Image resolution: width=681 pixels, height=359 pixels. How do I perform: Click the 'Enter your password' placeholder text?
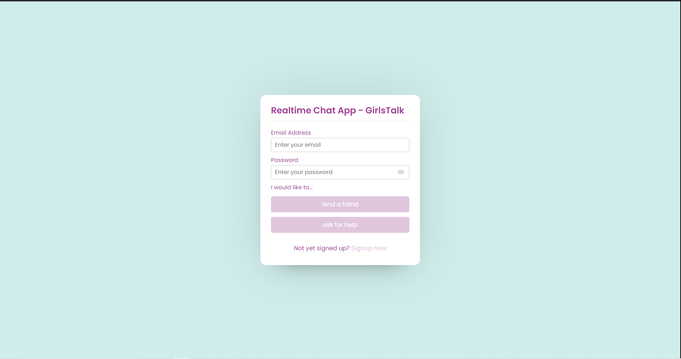304,172
